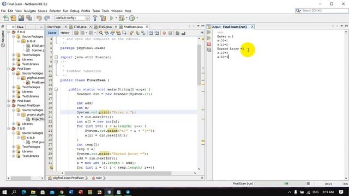349x196 pixels.
Task: Click the Last Edit editor toolbar icon
Action: click(x=76, y=33)
